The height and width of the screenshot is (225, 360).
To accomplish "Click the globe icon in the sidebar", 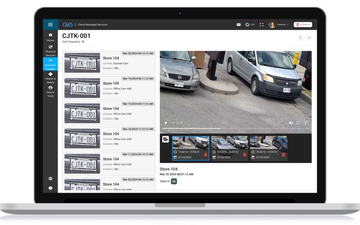I will 50,178.
